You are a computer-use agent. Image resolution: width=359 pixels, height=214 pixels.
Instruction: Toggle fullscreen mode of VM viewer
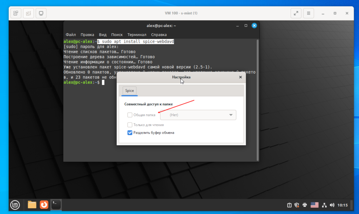pos(296,13)
